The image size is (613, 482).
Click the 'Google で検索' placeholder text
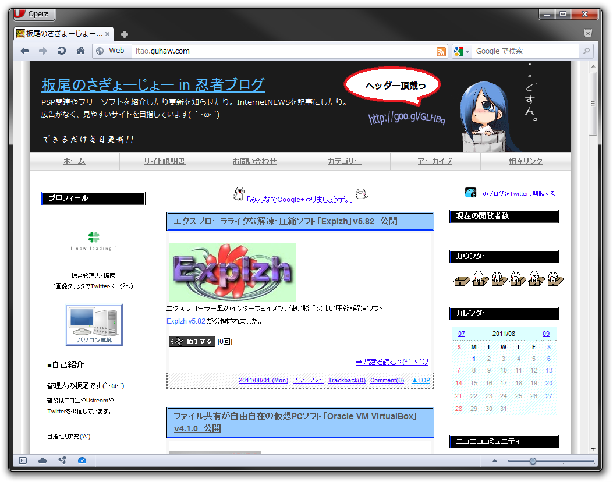pos(499,51)
